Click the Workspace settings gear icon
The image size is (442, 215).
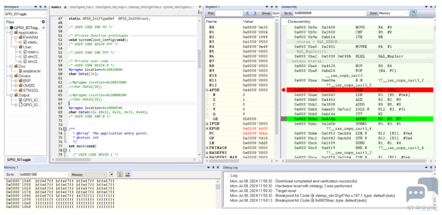point(43,22)
